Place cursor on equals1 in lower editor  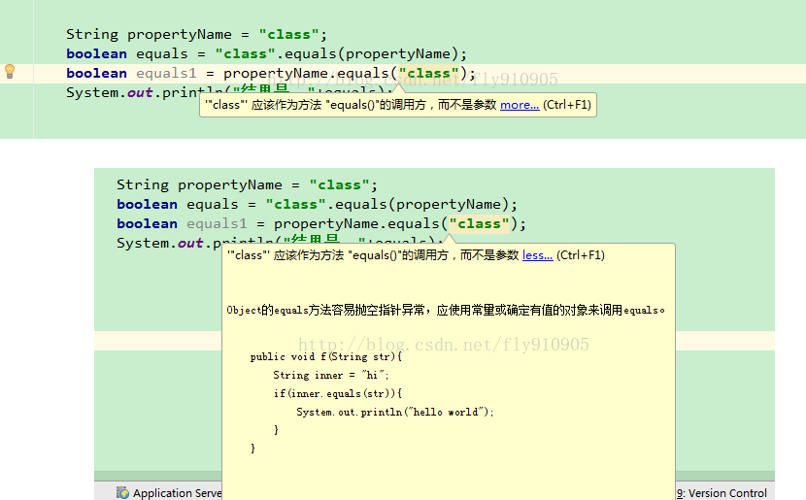[x=217, y=224]
